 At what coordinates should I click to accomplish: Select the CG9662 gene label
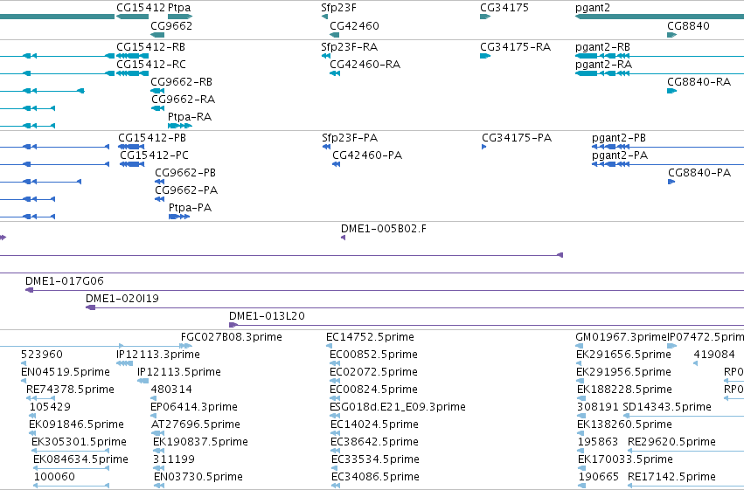171,25
